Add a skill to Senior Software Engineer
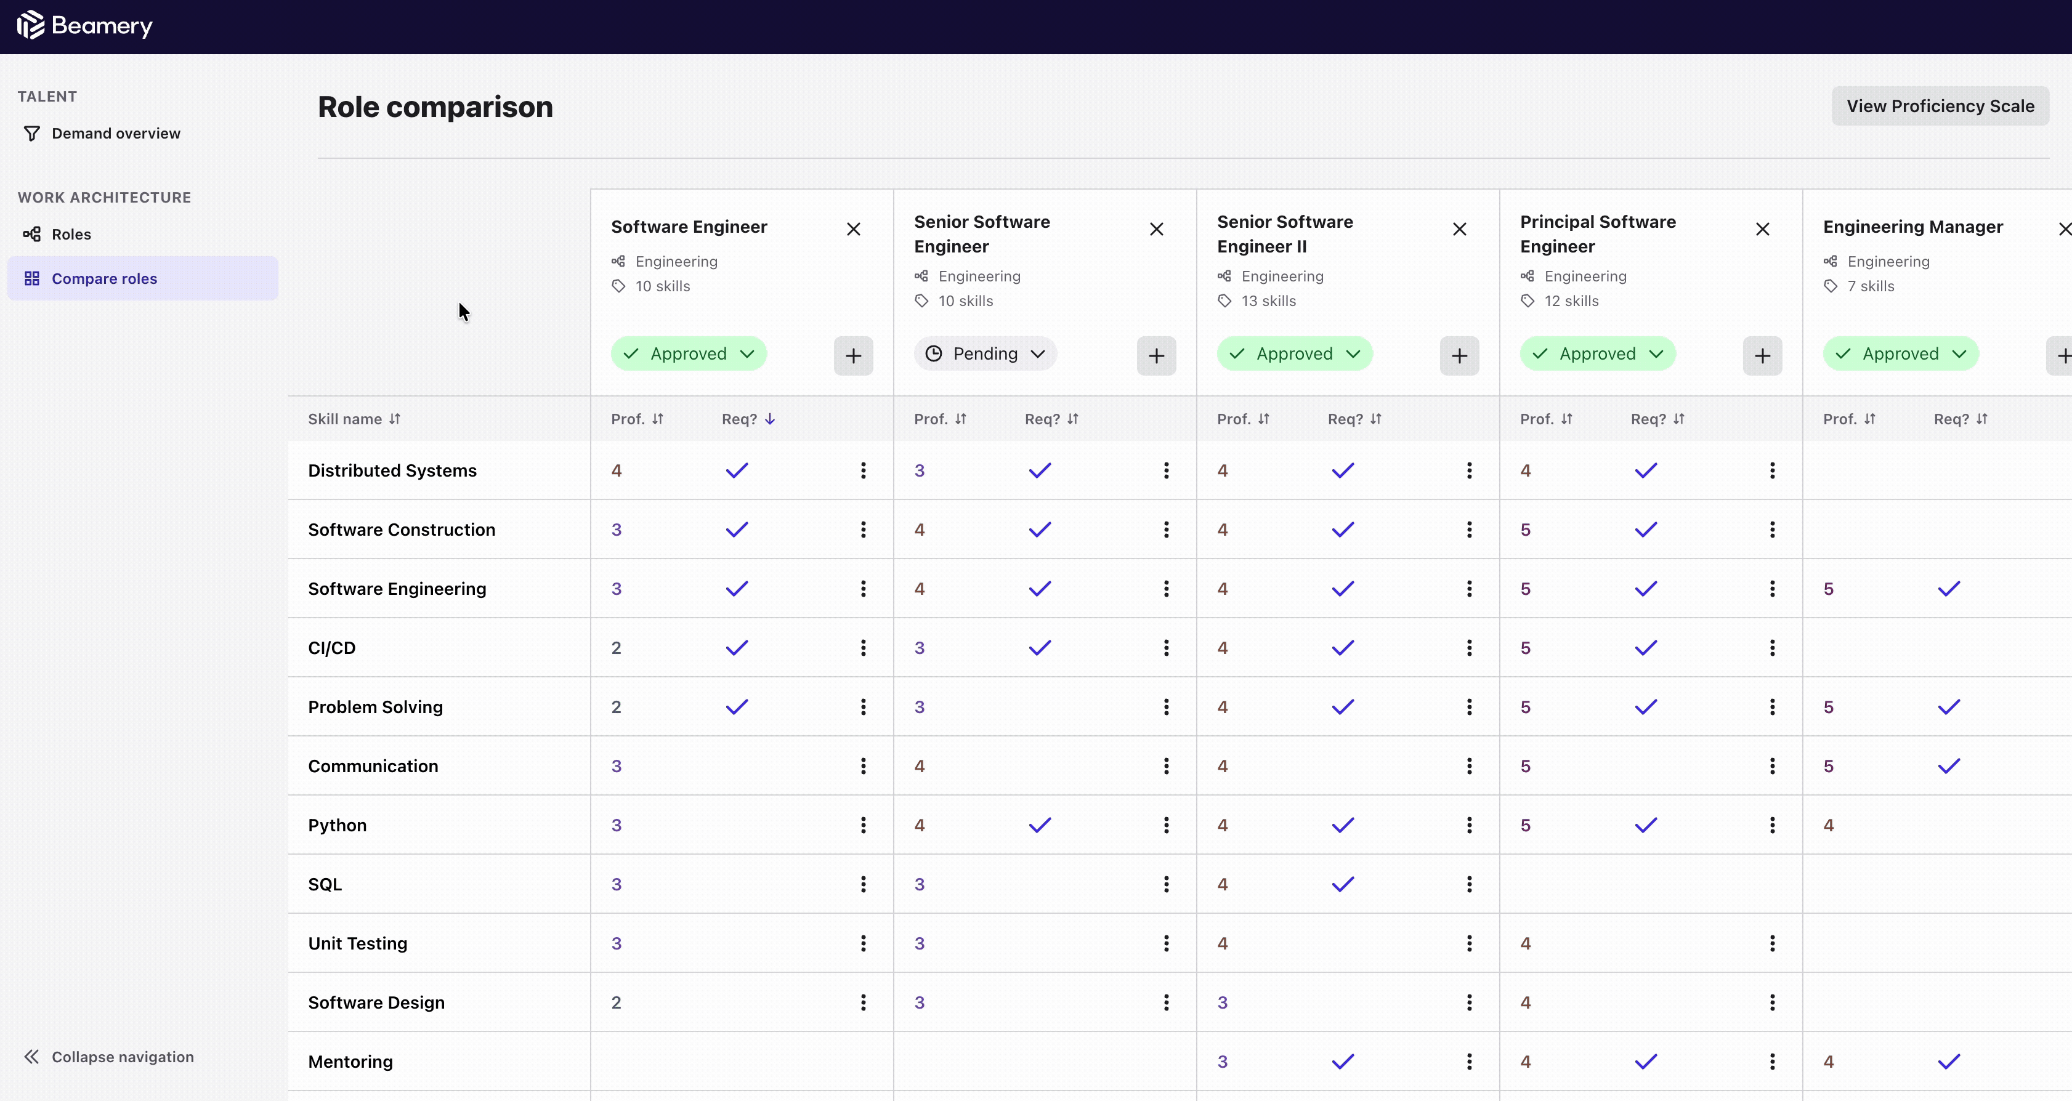This screenshot has height=1101, width=2072. [1156, 355]
